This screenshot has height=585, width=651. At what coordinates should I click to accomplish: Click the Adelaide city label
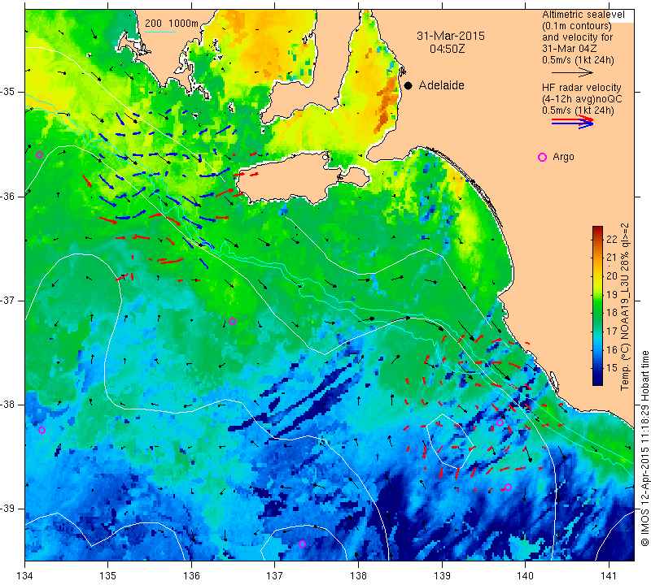(441, 85)
